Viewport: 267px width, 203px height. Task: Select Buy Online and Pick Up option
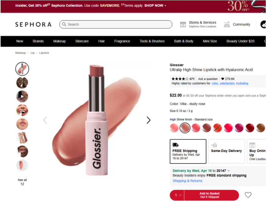[x=256, y=151]
